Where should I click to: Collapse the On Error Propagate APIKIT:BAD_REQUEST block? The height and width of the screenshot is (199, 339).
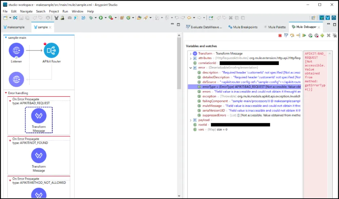(x=10, y=101)
